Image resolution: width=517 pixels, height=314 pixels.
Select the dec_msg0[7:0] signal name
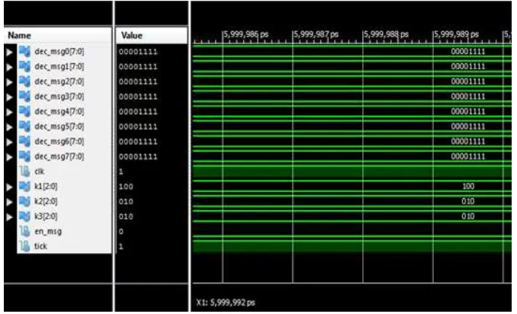click(x=59, y=52)
